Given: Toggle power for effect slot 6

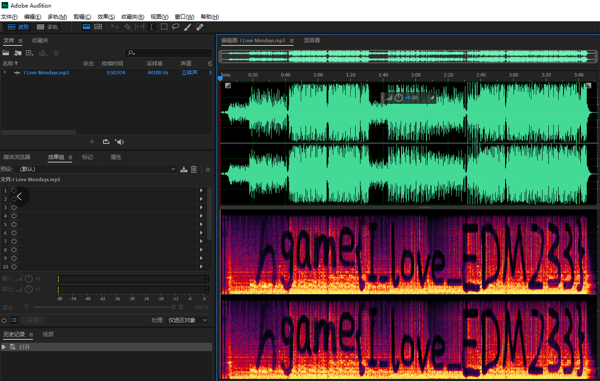Looking at the screenshot, I should [x=14, y=233].
